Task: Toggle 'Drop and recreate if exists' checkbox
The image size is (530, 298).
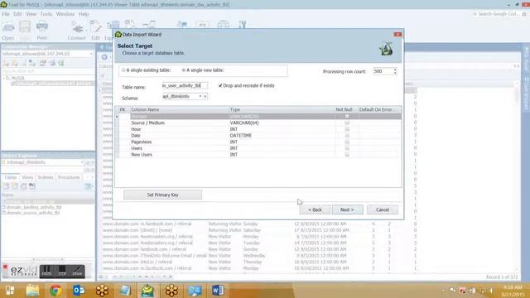Action: point(220,86)
